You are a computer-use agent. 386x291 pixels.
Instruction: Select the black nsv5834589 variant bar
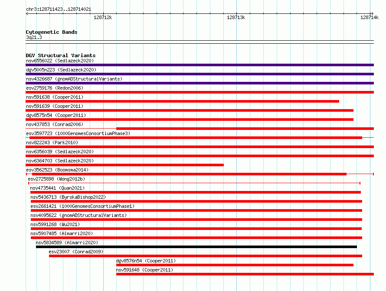pyautogui.click(x=196, y=247)
